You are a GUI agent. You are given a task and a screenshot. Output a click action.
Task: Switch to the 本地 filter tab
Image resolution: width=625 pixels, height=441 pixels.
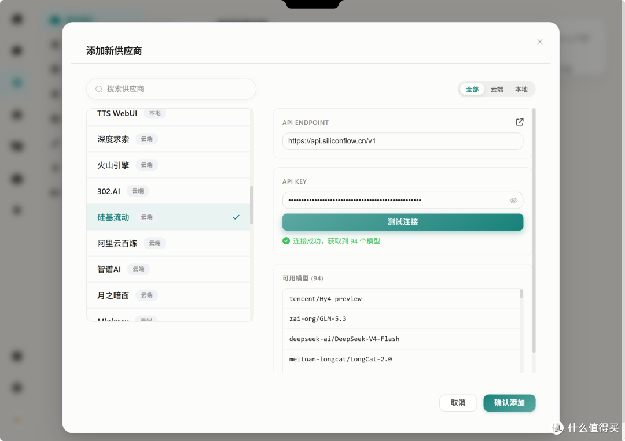point(521,89)
